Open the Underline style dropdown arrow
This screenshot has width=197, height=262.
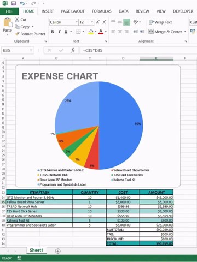[x=71, y=32]
